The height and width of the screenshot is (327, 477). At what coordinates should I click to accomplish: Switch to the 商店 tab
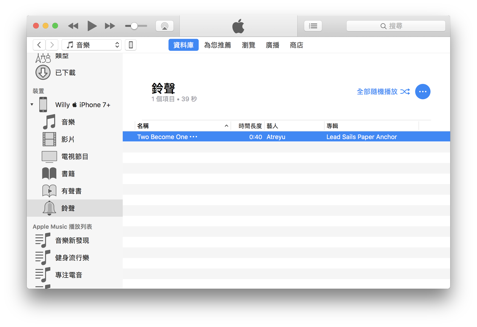click(x=296, y=45)
